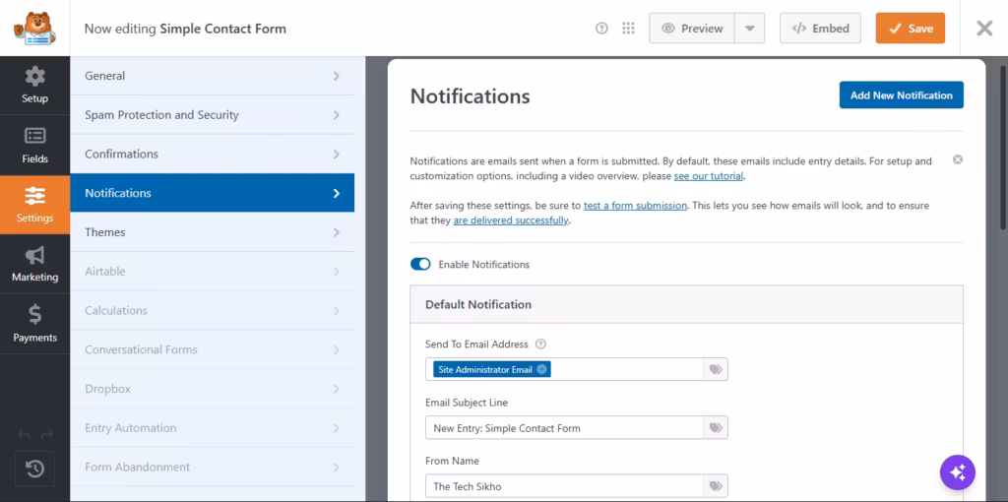Expand Calculations chevron
The width and height of the screenshot is (1008, 502).
point(337,310)
